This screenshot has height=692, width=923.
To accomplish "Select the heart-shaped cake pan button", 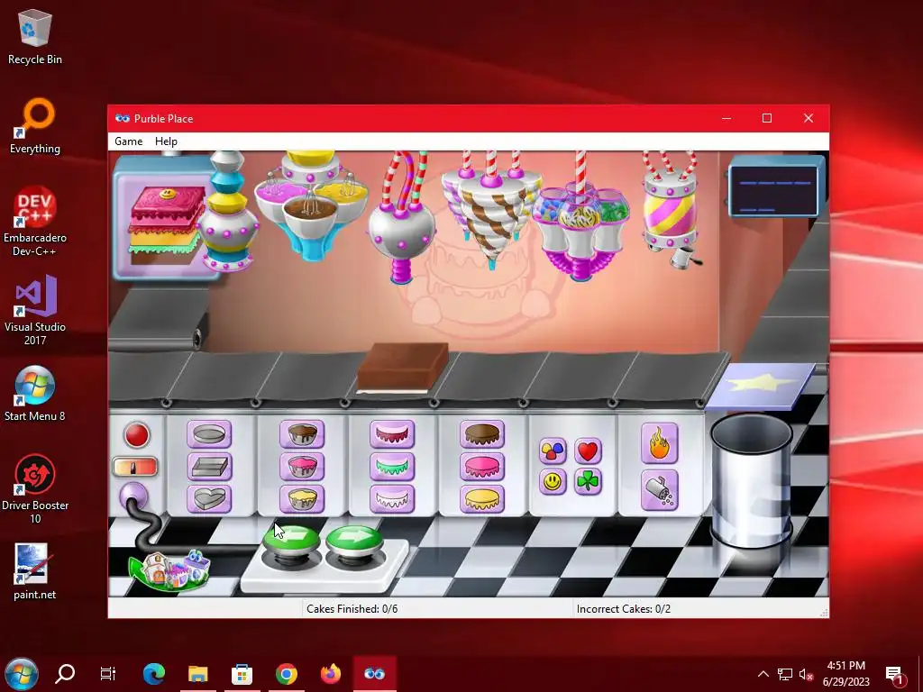I will [209, 498].
